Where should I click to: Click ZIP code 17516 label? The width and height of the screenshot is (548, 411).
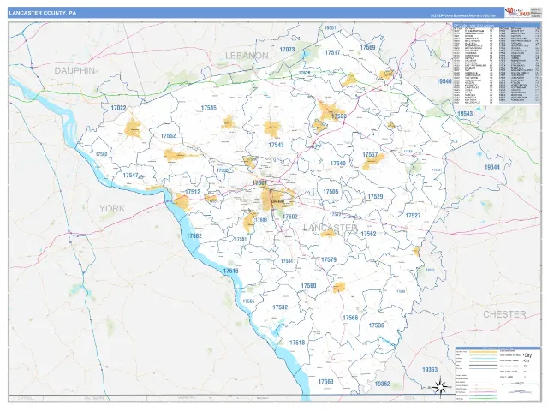click(230, 271)
